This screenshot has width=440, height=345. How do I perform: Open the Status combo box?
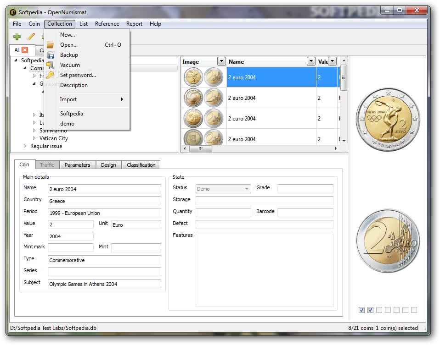click(x=223, y=189)
